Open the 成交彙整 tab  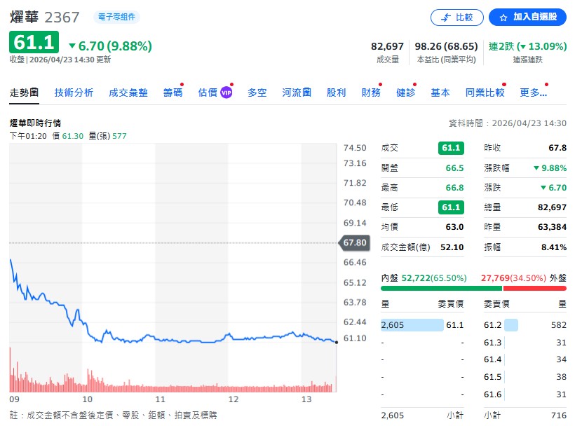click(x=128, y=92)
